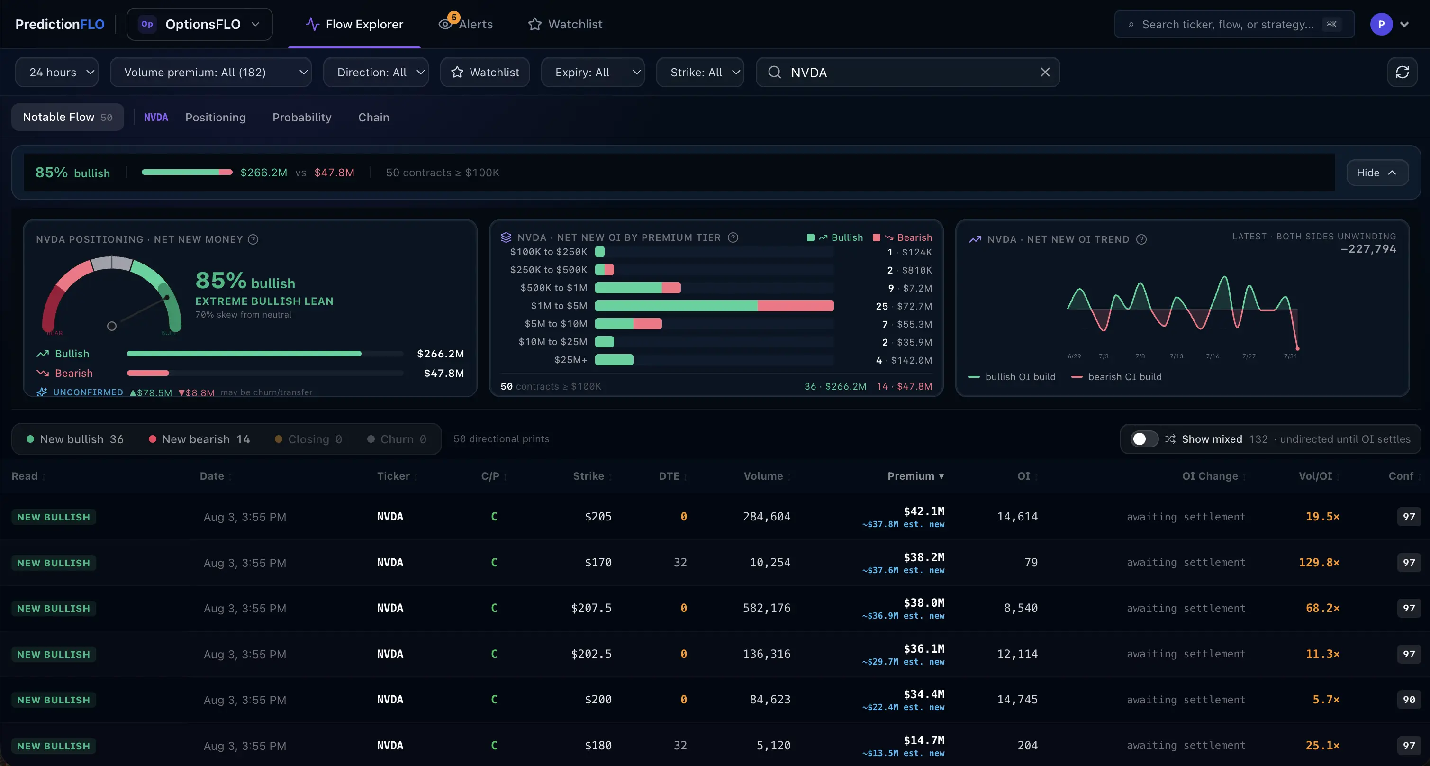Open Alerts eye icon with badge
Image resolution: width=1430 pixels, height=766 pixels.
446,24
